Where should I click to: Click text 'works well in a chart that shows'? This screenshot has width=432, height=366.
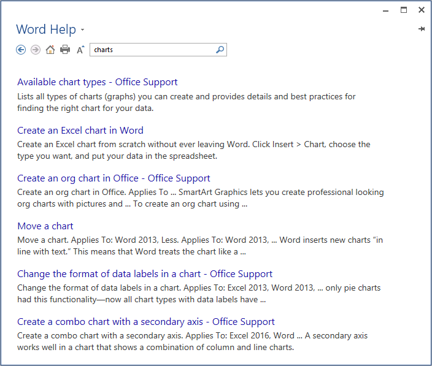78,347
